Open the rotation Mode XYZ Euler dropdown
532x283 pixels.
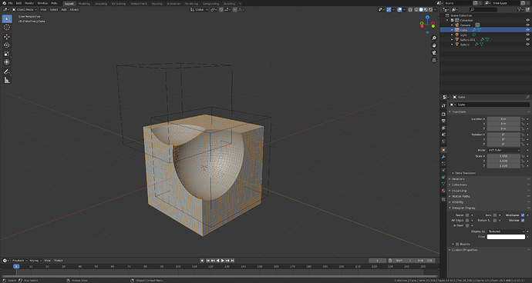click(x=503, y=150)
